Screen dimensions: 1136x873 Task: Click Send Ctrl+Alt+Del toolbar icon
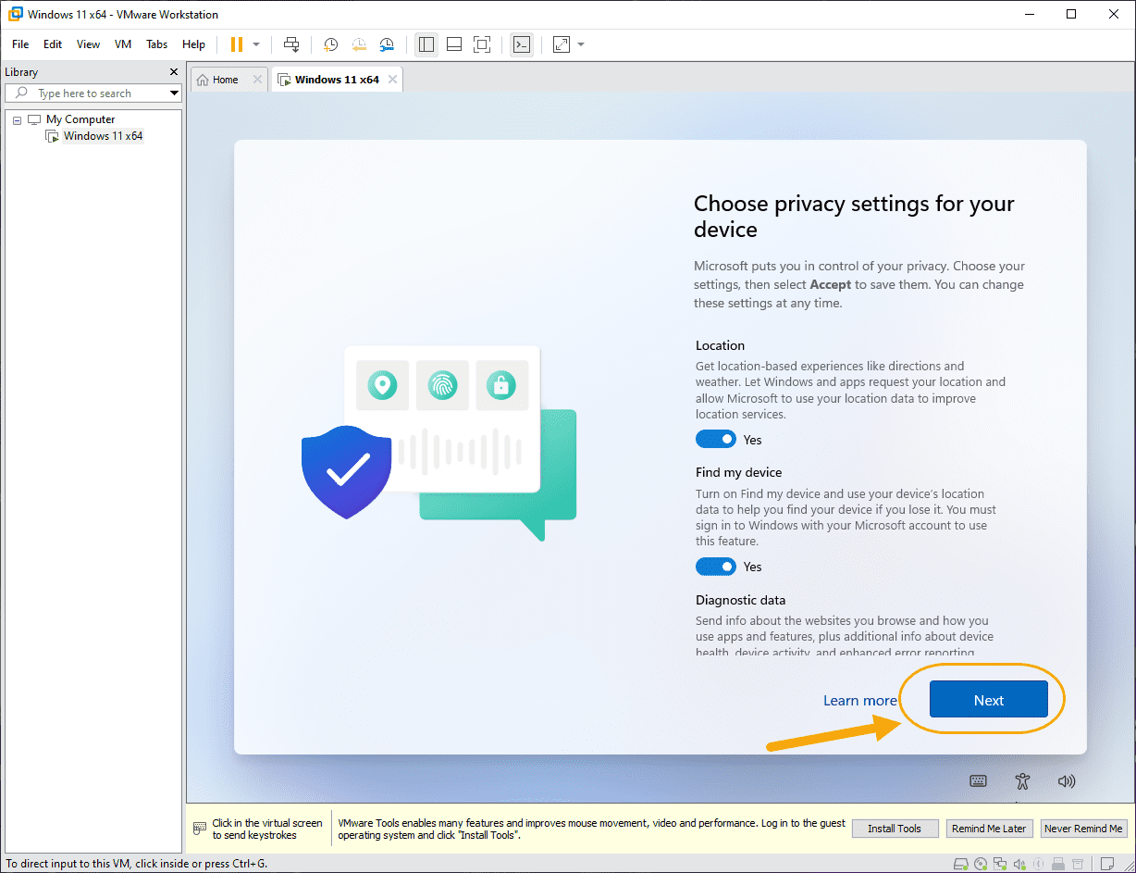click(x=291, y=44)
